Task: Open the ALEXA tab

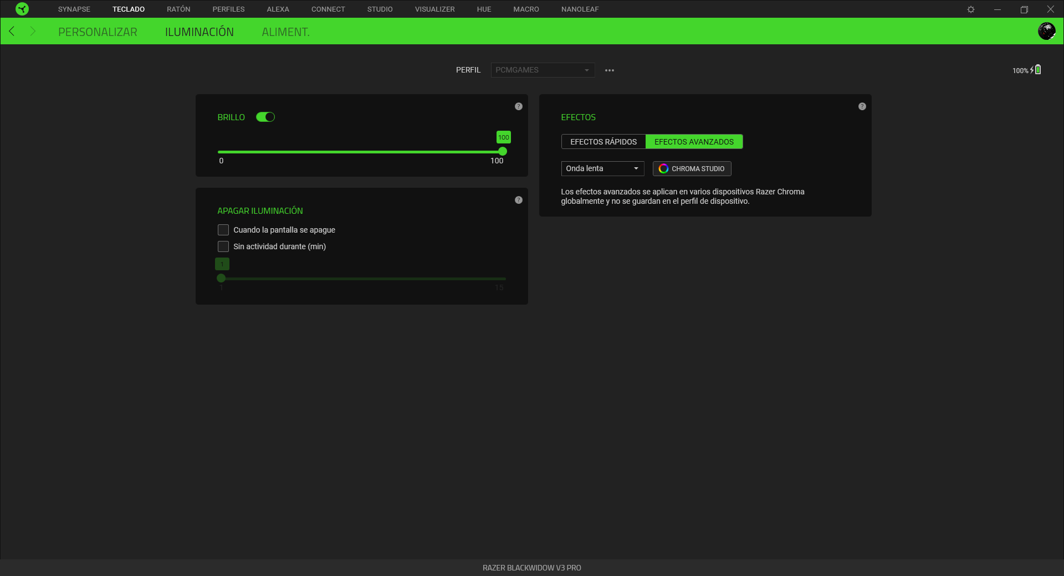Action: pyautogui.click(x=278, y=9)
